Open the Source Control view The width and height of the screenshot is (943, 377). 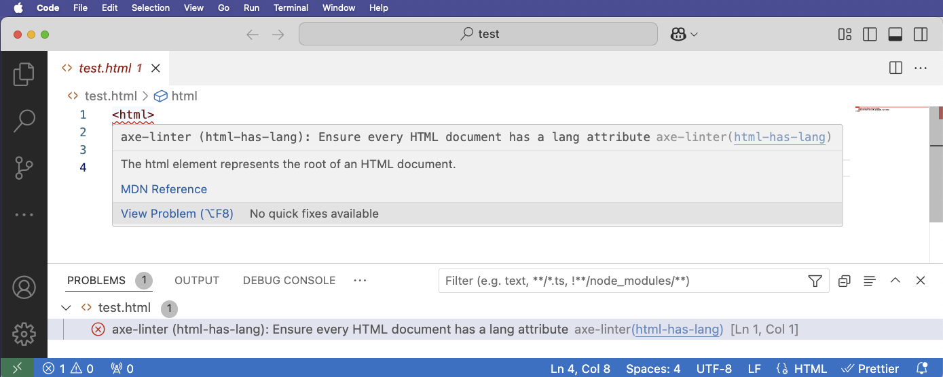tap(24, 167)
